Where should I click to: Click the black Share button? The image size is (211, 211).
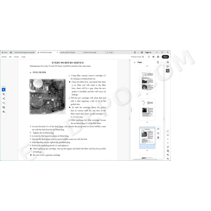(x=165, y=57)
